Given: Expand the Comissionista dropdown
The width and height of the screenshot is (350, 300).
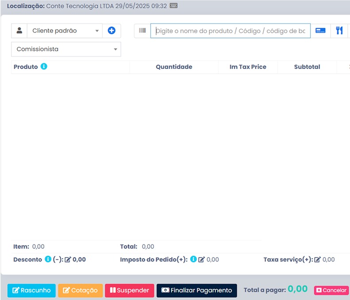Looking at the screenshot, I should click(x=66, y=49).
